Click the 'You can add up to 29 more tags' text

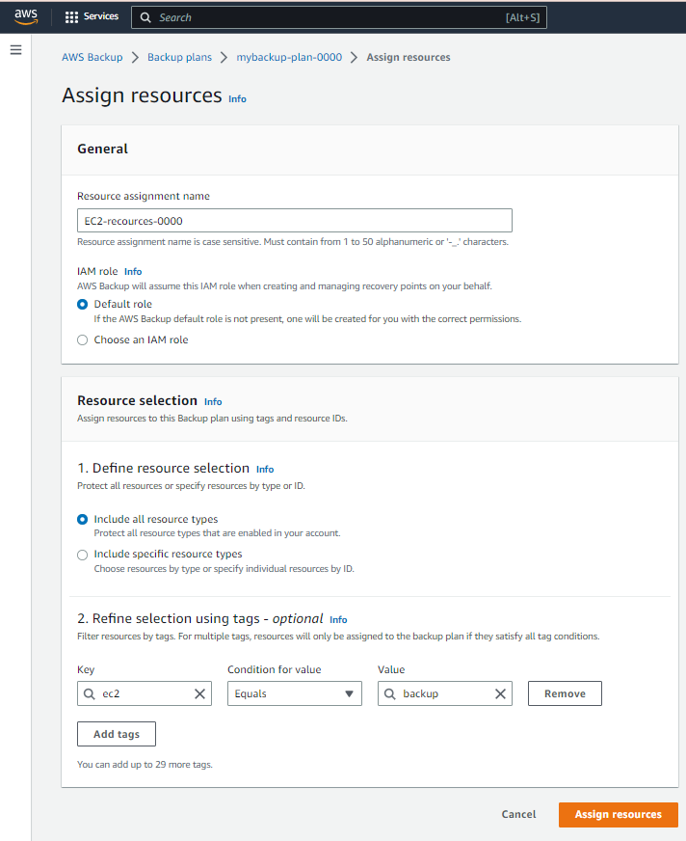[145, 764]
